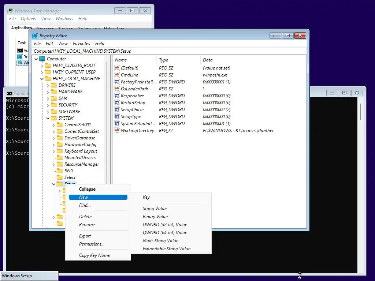
Task: Select Delete in the context menu
Action: coord(85,217)
